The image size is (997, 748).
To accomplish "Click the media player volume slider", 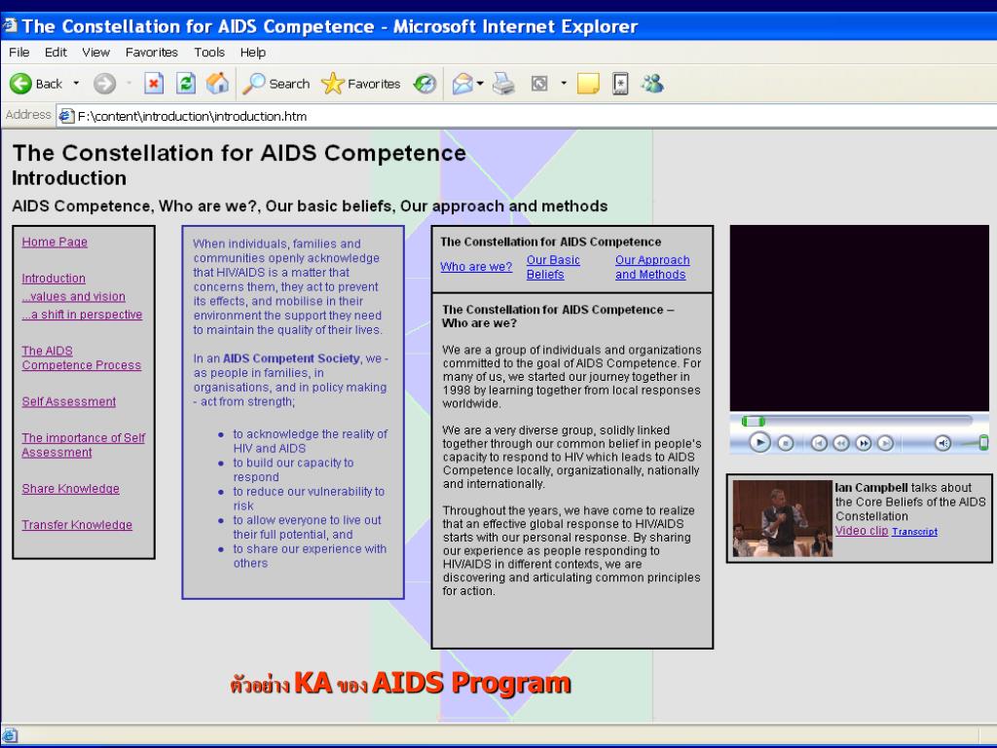I will [976, 443].
